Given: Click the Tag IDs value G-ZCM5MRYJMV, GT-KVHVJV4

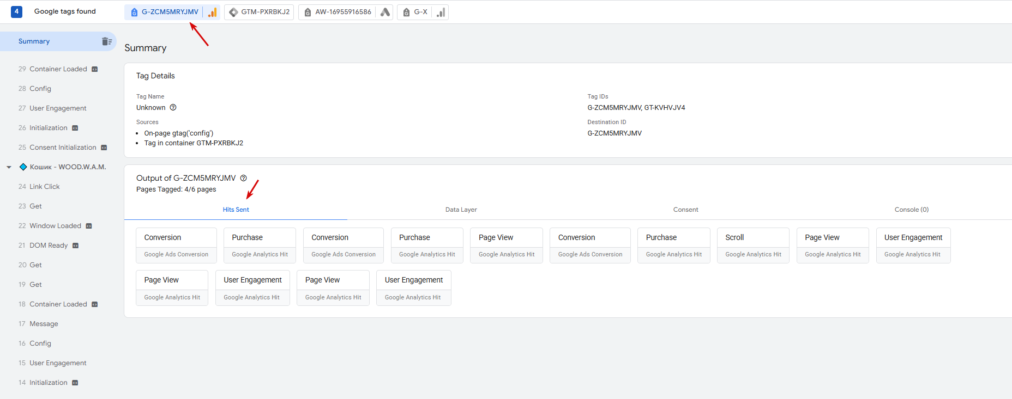Looking at the screenshot, I should (636, 108).
